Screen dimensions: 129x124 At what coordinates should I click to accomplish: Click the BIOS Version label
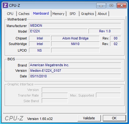tap(21, 71)
